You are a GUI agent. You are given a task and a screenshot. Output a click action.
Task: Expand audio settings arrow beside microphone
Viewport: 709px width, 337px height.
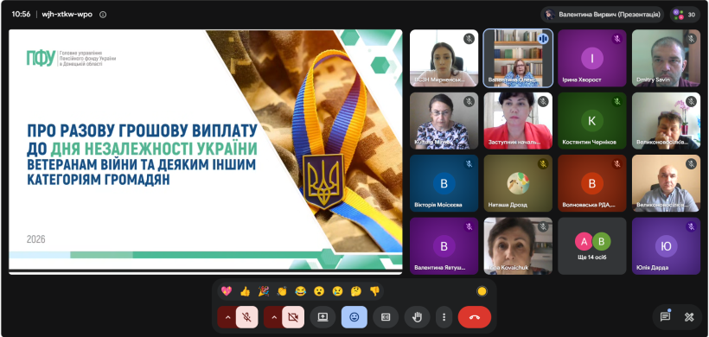click(x=227, y=317)
